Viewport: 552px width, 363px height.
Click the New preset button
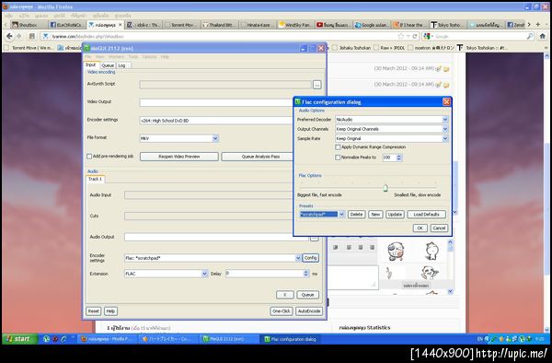click(375, 215)
